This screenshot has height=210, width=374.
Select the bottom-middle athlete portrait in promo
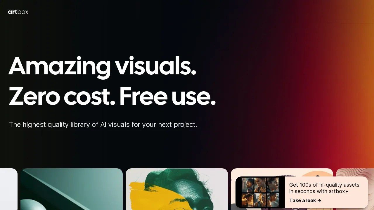[x=260, y=200]
